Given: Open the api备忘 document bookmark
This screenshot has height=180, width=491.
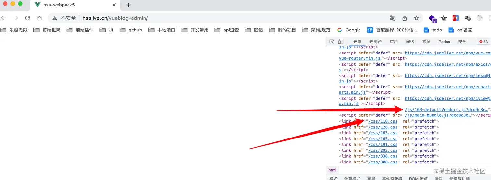Looking at the screenshot, I should point(460,30).
